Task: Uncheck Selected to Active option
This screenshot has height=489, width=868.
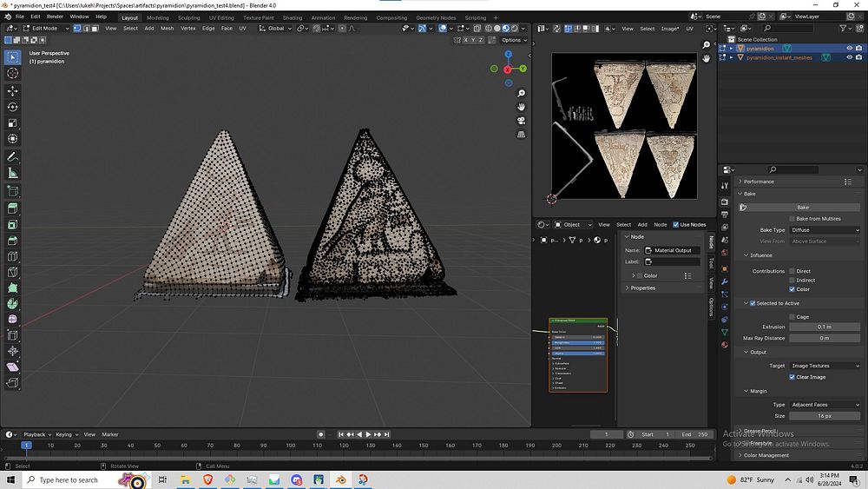Action: [x=752, y=303]
